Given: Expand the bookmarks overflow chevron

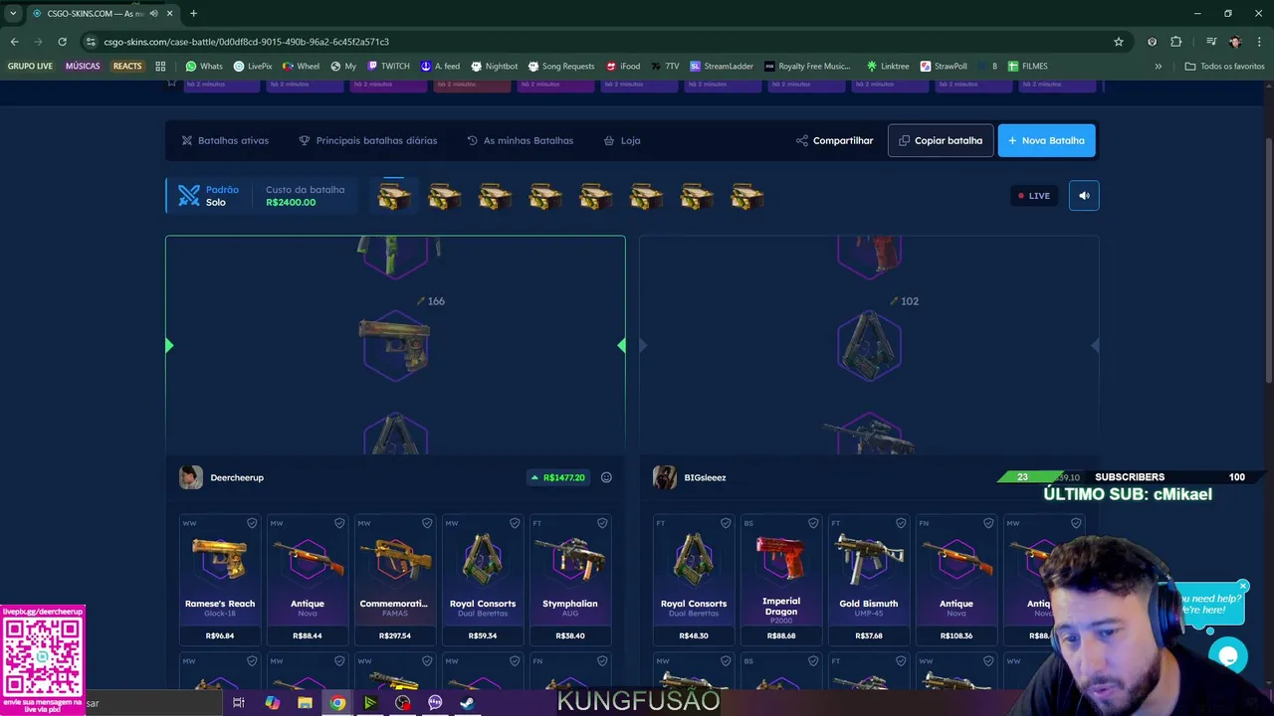Looking at the screenshot, I should pyautogui.click(x=1158, y=67).
